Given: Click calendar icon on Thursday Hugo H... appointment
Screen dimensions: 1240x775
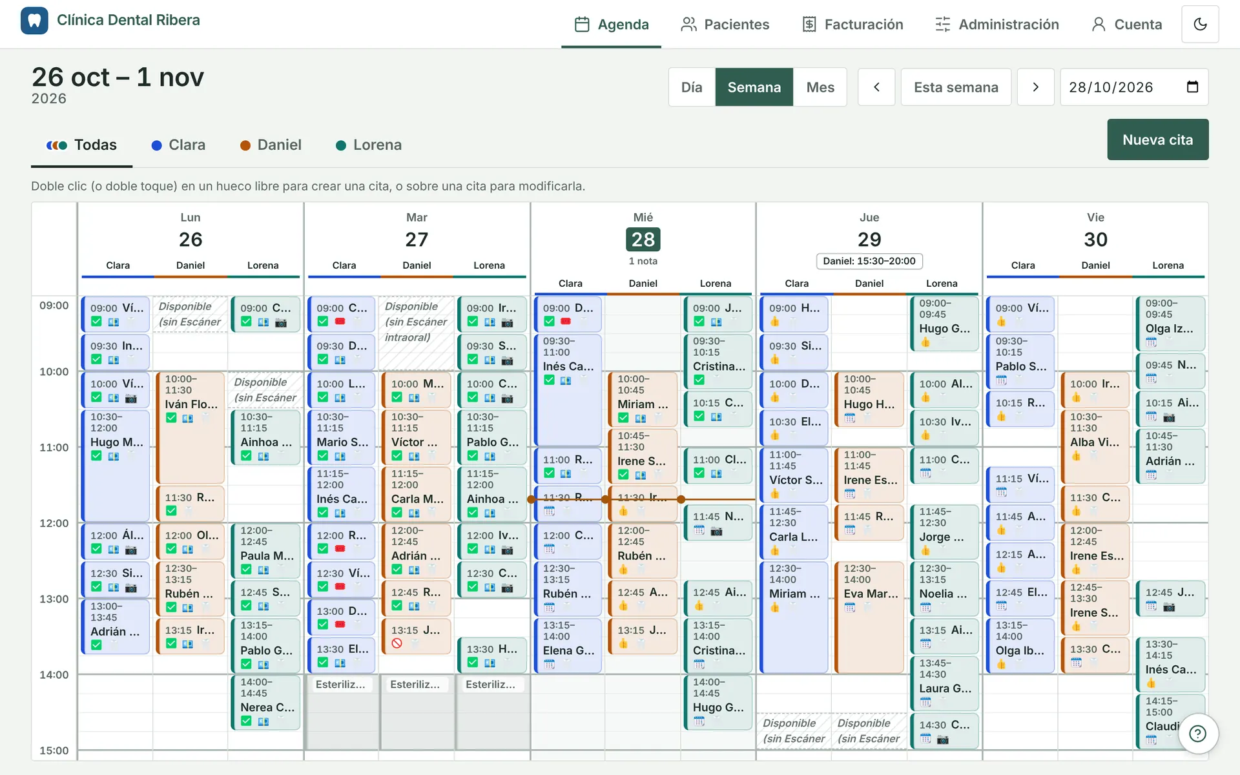Looking at the screenshot, I should pos(850,418).
